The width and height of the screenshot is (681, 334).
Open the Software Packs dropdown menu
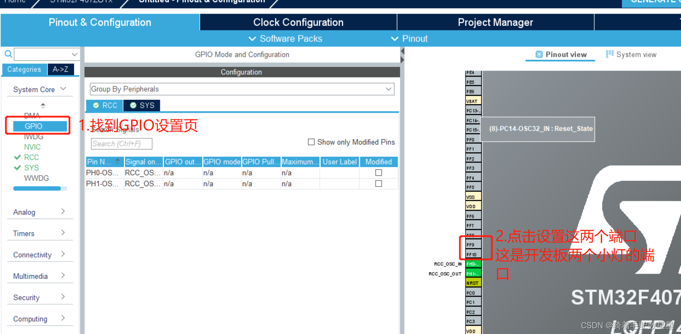click(285, 39)
